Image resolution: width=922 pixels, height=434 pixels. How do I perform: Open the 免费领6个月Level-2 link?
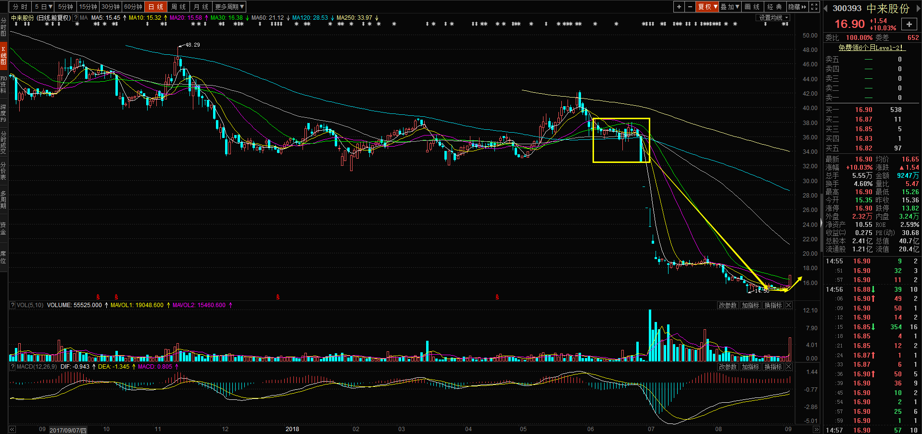871,48
